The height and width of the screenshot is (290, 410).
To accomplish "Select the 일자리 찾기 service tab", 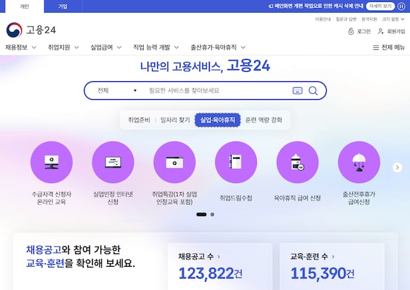I will click(176, 120).
